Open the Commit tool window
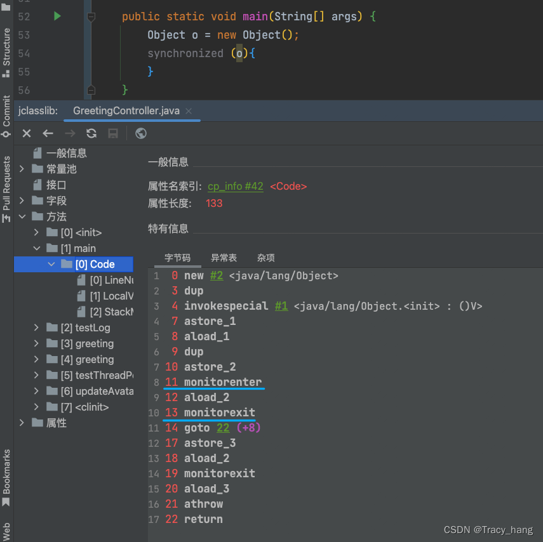The image size is (543, 542). pos(6,116)
